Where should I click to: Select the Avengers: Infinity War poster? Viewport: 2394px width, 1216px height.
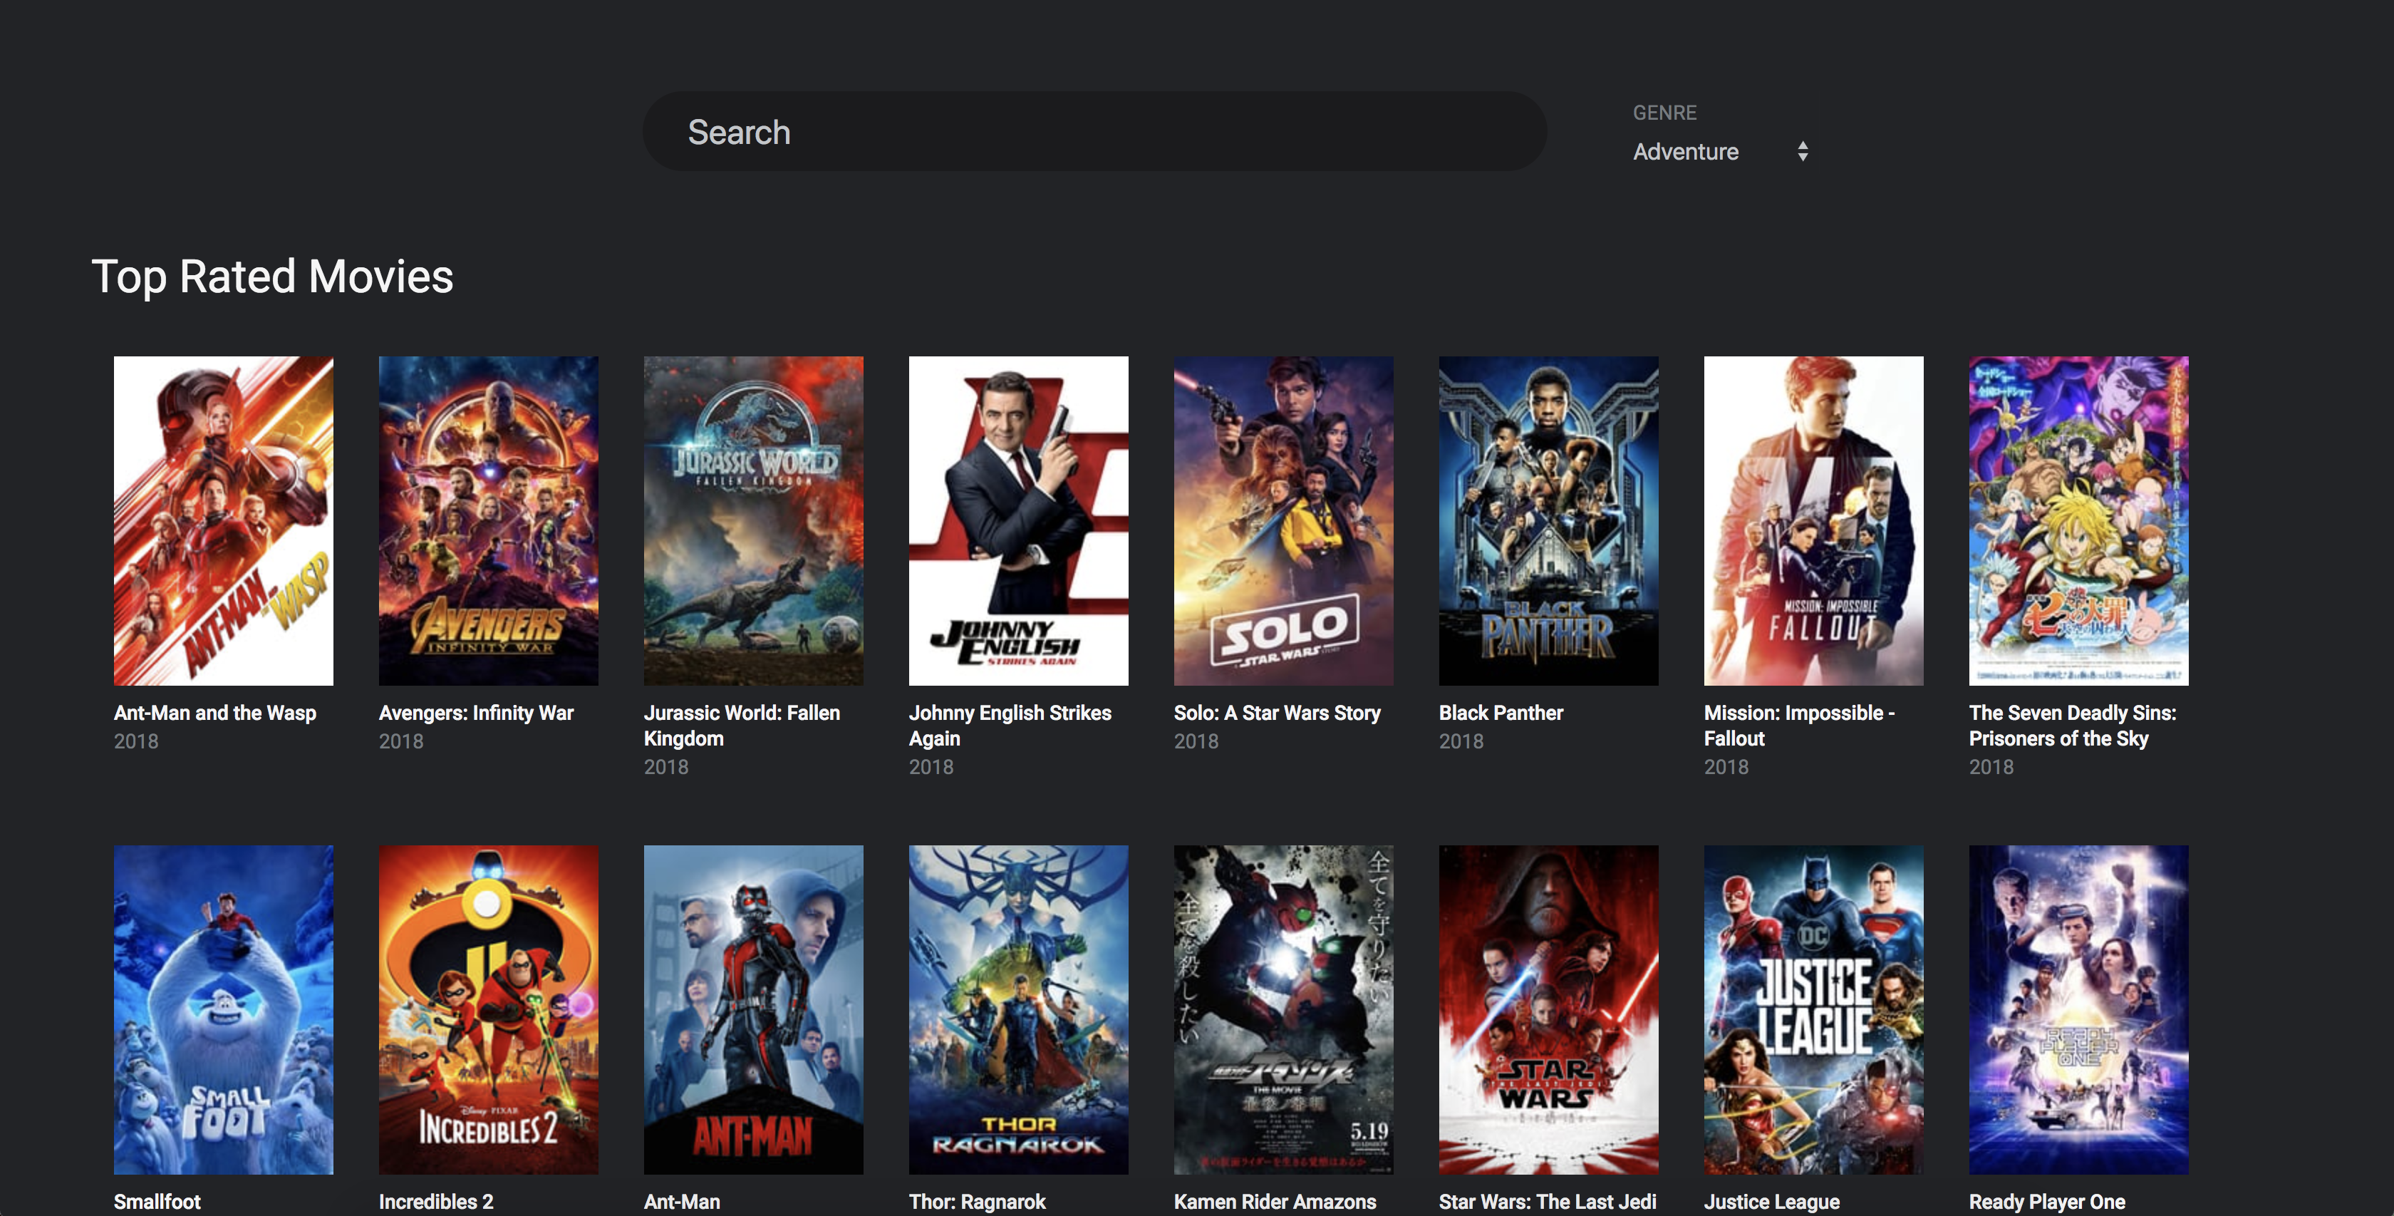click(488, 520)
